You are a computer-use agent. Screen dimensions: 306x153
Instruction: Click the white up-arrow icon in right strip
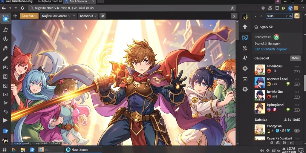pyautogui.click(x=245, y=27)
